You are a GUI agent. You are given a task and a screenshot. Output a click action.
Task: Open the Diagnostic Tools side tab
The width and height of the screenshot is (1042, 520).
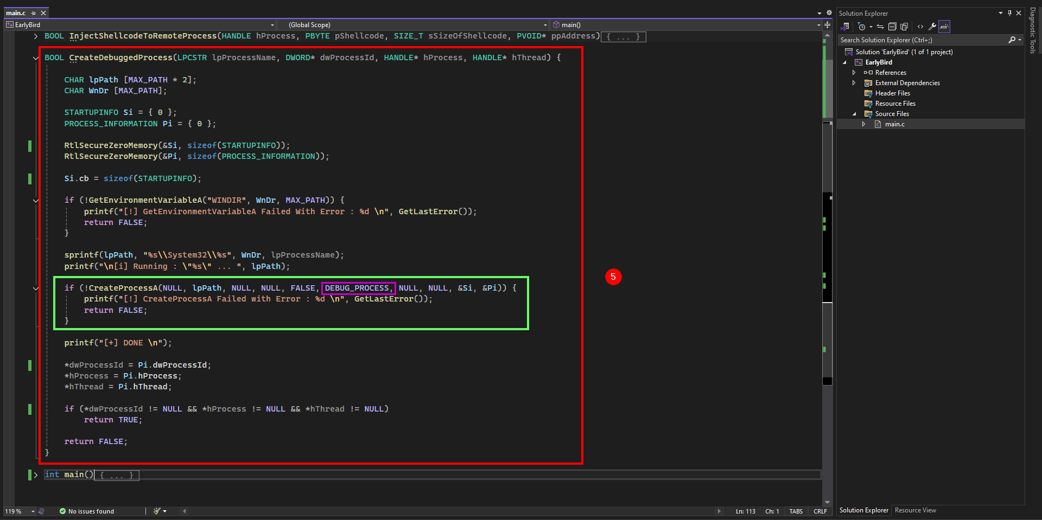pos(1033,30)
